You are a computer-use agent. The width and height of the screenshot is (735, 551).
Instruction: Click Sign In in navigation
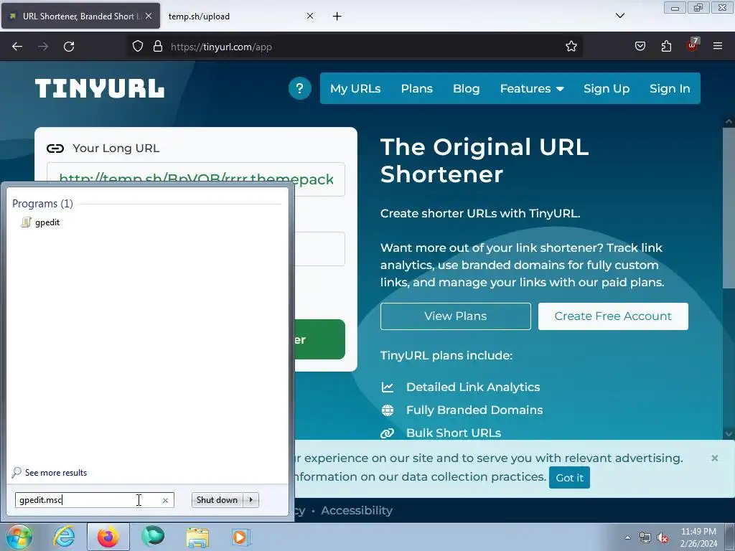(x=670, y=88)
